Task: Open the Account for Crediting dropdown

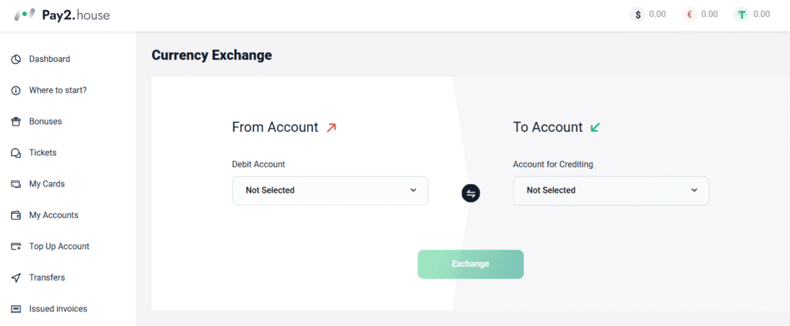Action: click(611, 190)
